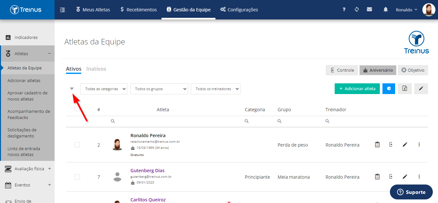Click the Excel export icon button
The image size is (438, 203).
click(405, 89)
